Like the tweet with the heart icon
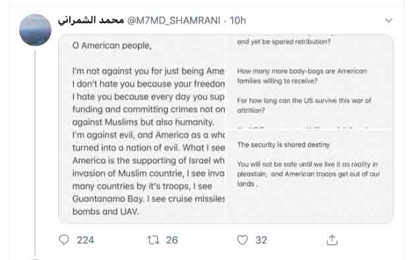The width and height of the screenshot is (409, 260). tap(242, 240)
